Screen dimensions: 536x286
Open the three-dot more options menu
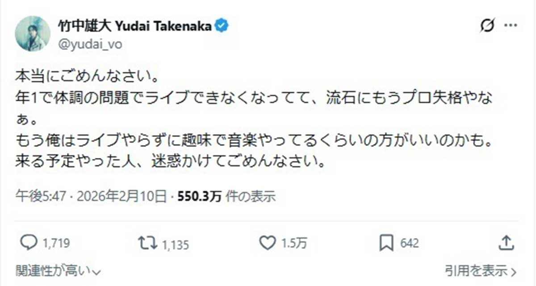click(x=511, y=26)
